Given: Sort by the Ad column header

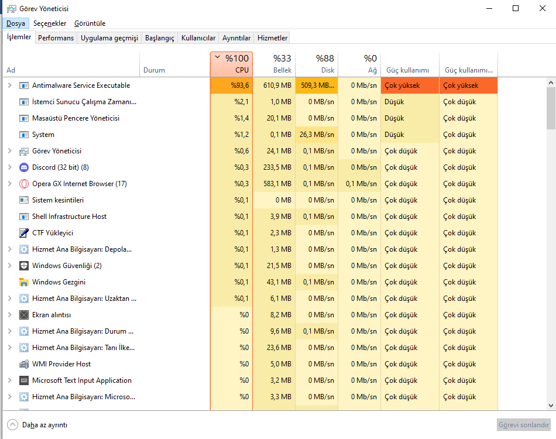Looking at the screenshot, I should click(71, 64).
